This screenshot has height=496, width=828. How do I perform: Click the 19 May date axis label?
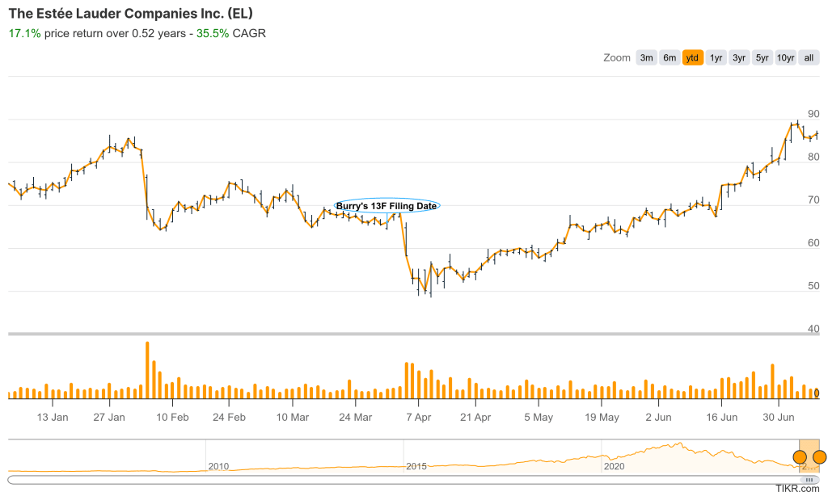click(602, 418)
